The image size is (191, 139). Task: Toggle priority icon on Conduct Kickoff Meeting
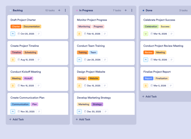point(13,86)
